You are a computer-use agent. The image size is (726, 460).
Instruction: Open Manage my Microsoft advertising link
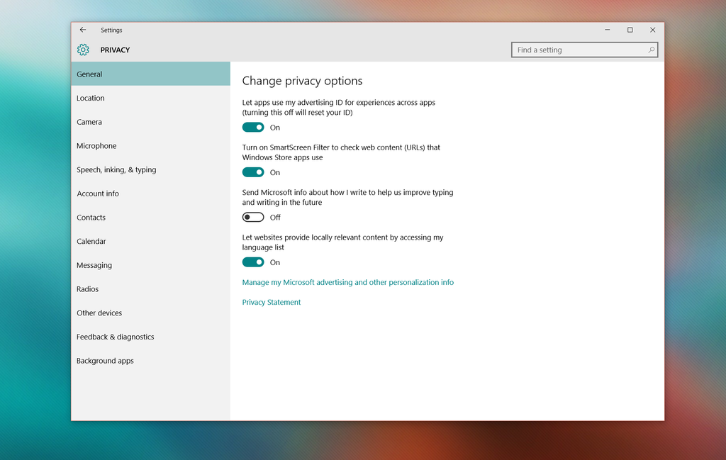pos(347,282)
